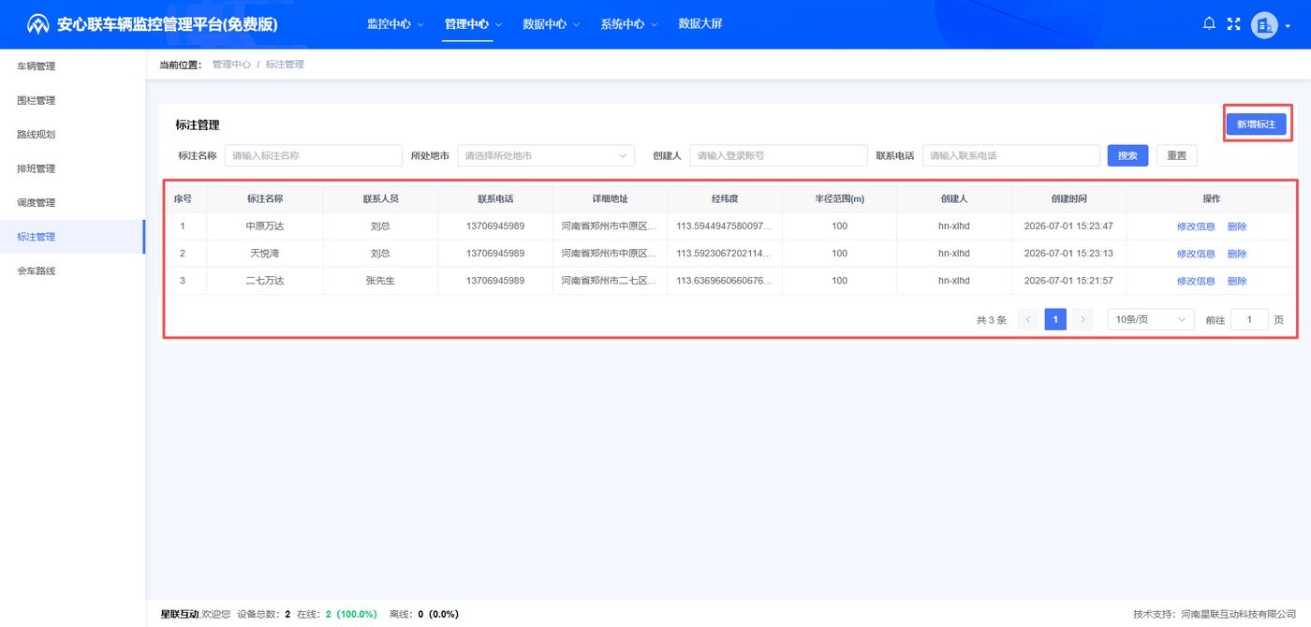Open the 数据中心 menu

[551, 24]
